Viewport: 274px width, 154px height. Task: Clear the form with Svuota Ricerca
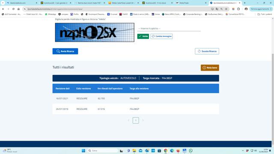click(207, 51)
